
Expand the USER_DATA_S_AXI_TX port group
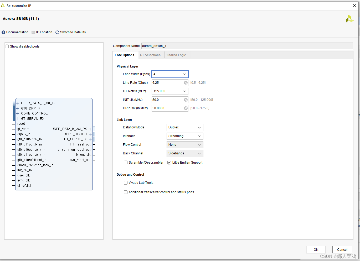(x=18, y=103)
